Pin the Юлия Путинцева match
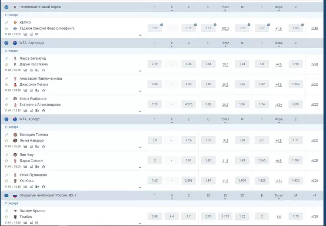Viewport: 326px width, 226px height. click(7, 175)
